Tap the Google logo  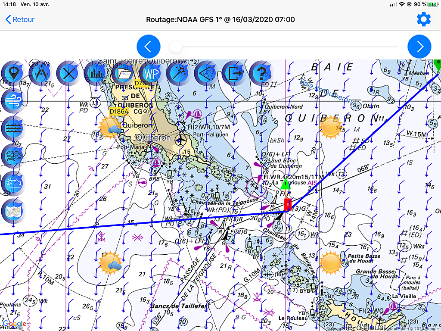[15, 324]
